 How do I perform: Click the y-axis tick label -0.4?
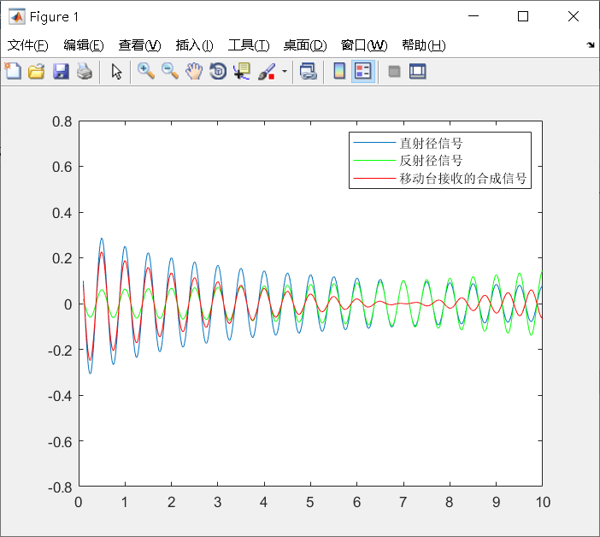[60, 396]
